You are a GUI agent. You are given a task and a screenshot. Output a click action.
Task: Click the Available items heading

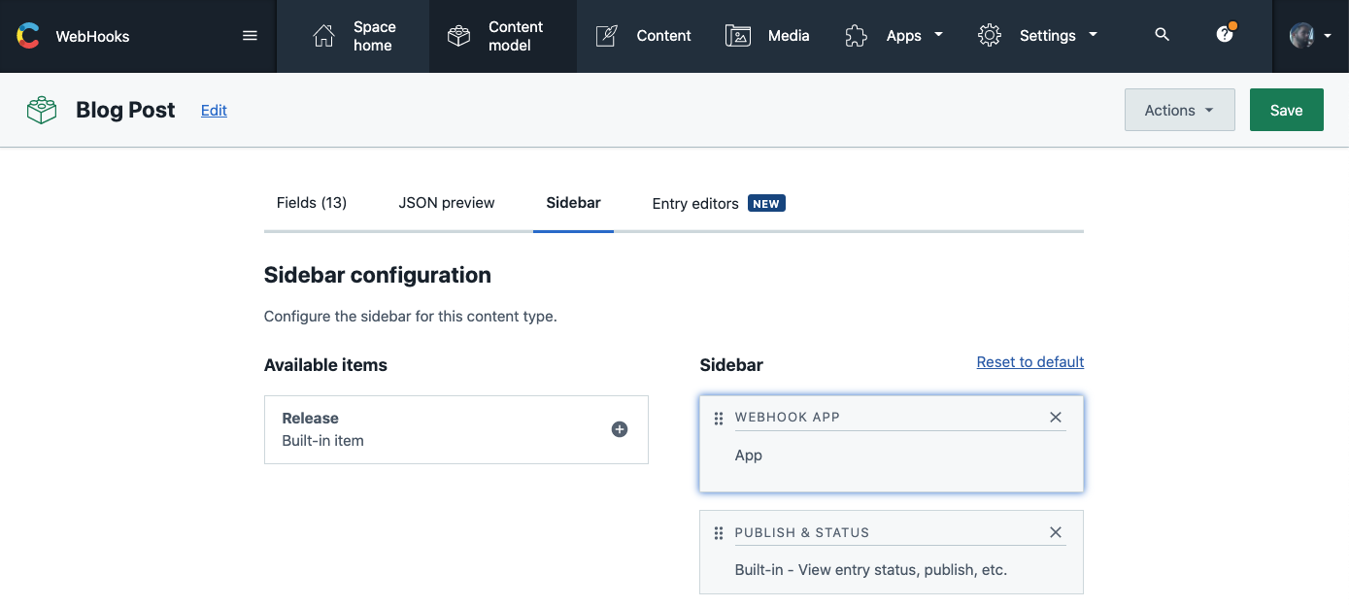(325, 365)
